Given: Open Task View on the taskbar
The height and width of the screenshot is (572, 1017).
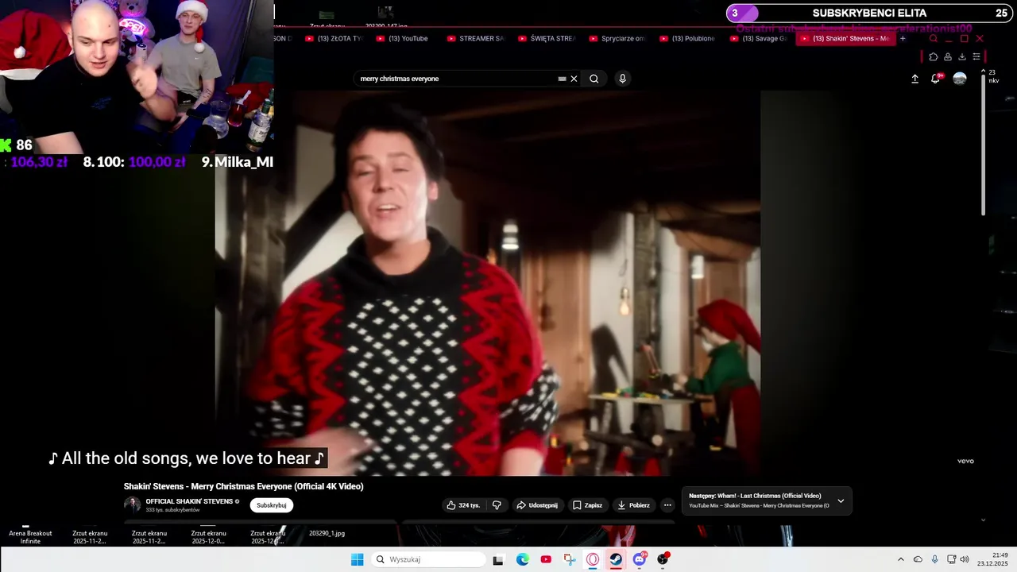Looking at the screenshot, I should click(x=498, y=560).
